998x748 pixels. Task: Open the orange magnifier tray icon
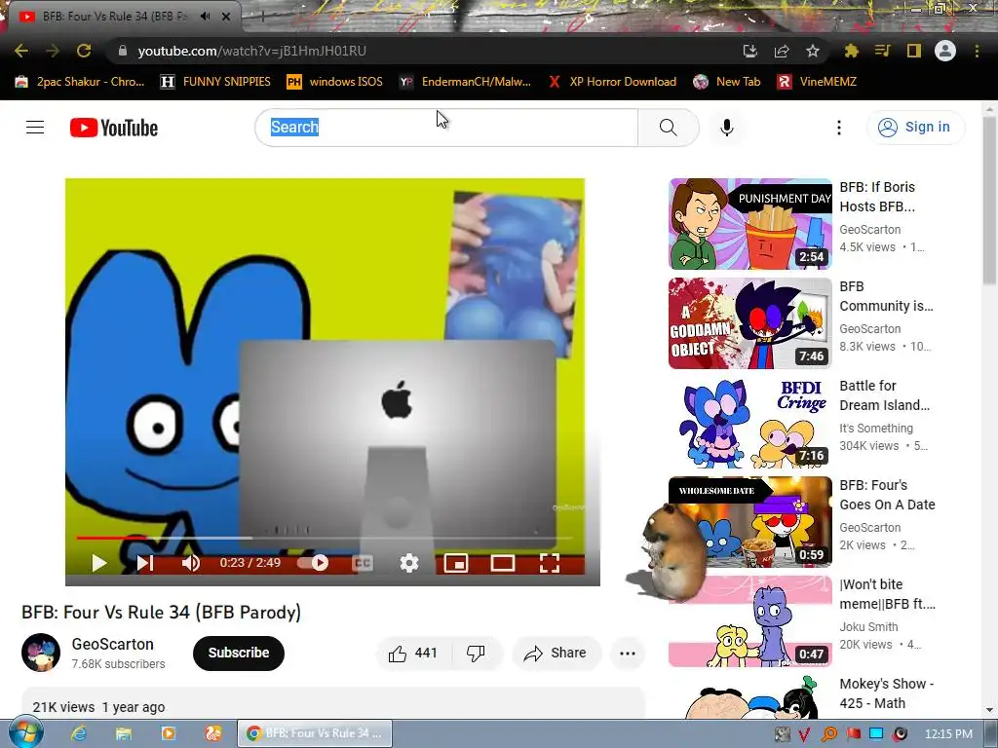tap(828, 734)
